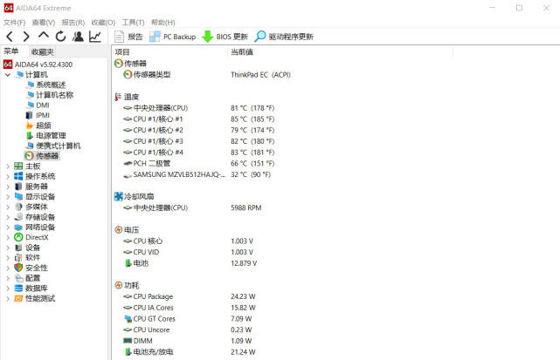This screenshot has height=360, width=560.
Task: Expand the 主板 node
Action: pos(8,166)
